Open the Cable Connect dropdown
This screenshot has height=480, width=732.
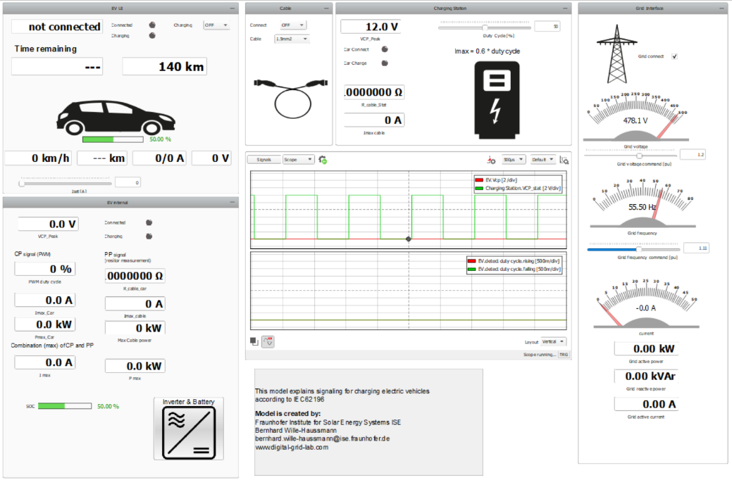292,25
